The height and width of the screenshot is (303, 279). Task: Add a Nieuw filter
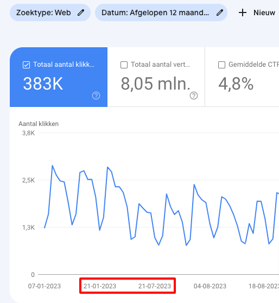tap(257, 12)
